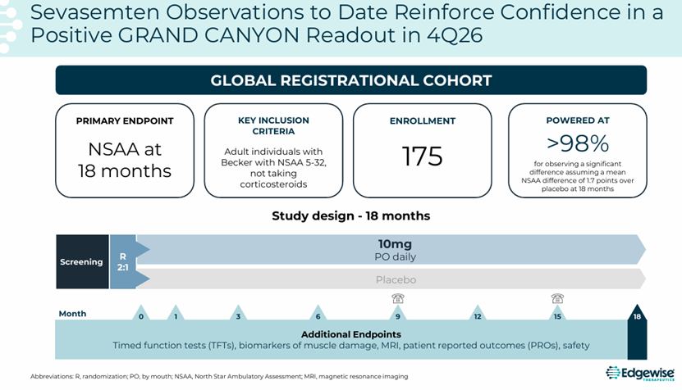
Task: Click the 'NSAA at 18 months' text
Action: (125, 161)
